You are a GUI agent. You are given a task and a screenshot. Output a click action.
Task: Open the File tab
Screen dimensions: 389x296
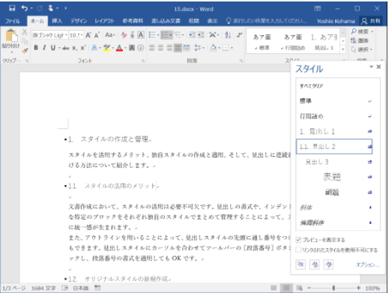click(x=13, y=21)
